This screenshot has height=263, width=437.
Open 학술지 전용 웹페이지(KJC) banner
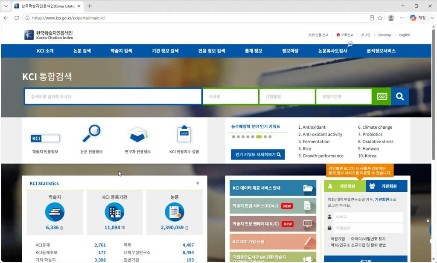click(x=273, y=224)
